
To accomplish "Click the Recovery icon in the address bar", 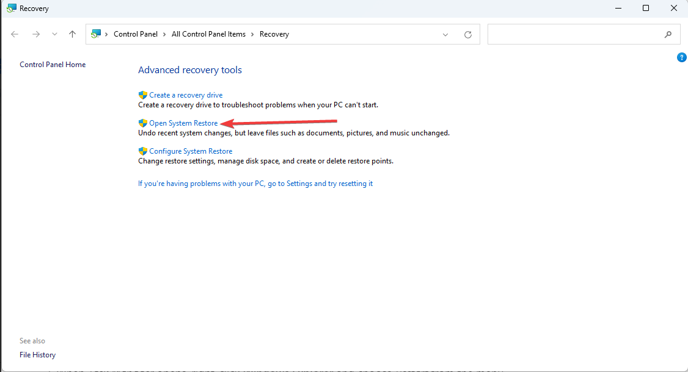I will point(96,34).
